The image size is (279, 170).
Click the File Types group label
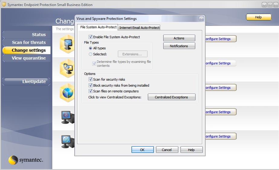pos(91,42)
